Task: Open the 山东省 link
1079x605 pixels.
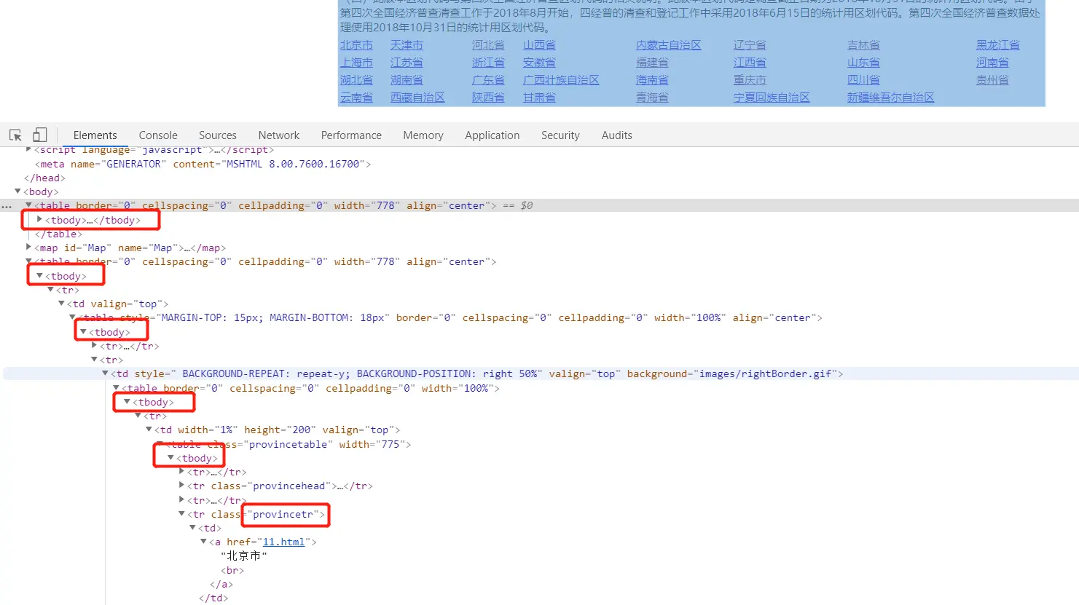Action: 863,63
